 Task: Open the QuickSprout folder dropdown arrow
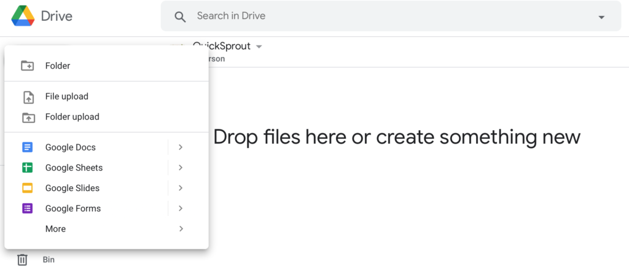pos(259,47)
